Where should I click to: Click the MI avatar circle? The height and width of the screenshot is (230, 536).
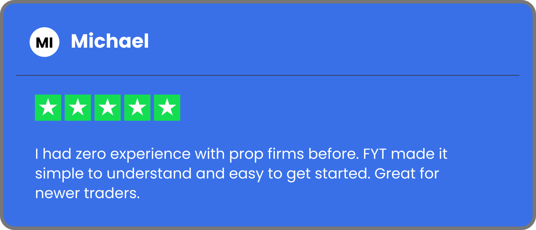point(44,42)
